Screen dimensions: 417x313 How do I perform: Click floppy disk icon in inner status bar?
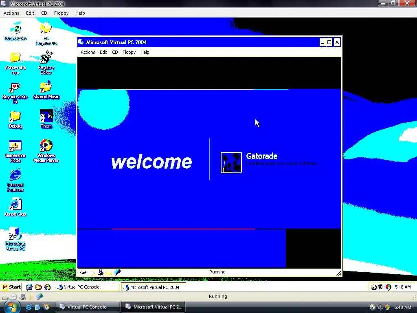pos(101,272)
